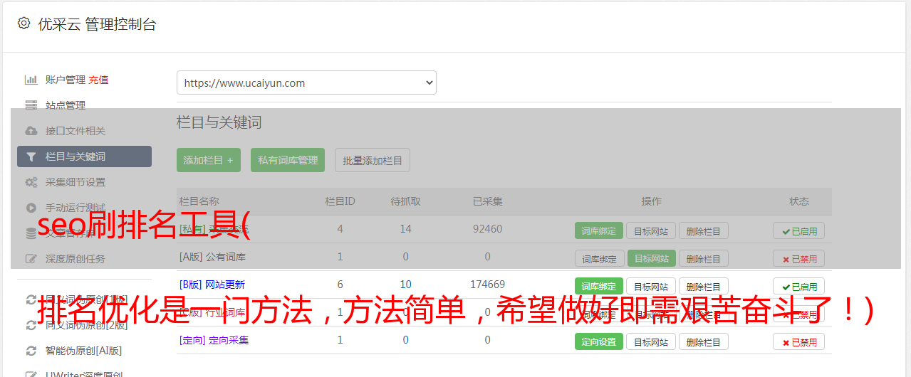Image resolution: width=911 pixels, height=377 pixels.
Task: Toggle 已禁用 status for 公有词库
Action: pos(799,258)
